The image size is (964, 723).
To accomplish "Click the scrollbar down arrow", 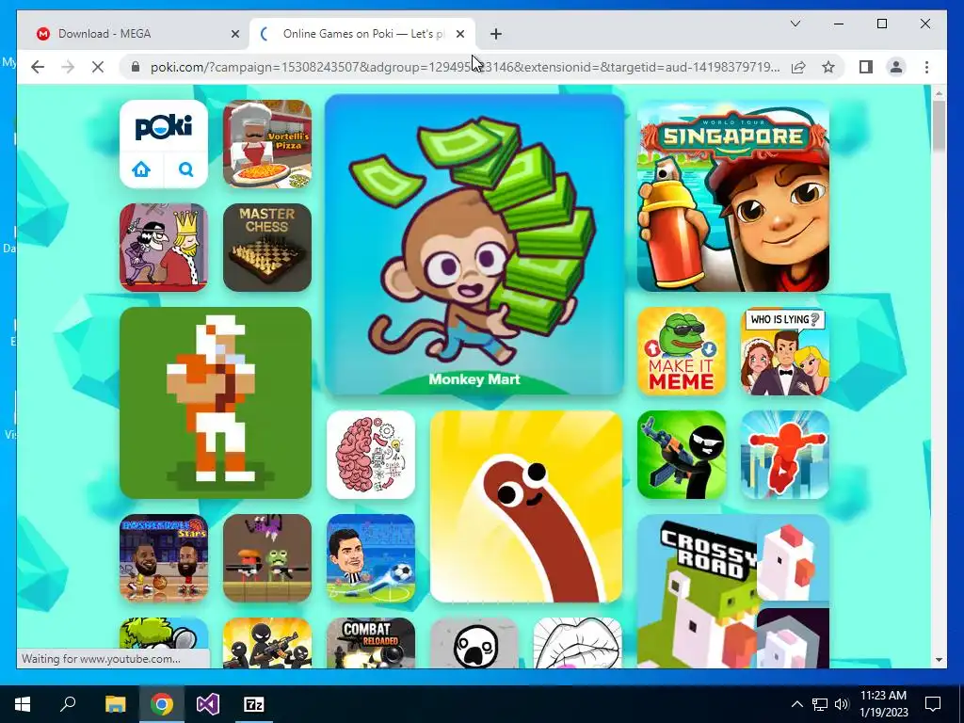I will (x=939, y=660).
